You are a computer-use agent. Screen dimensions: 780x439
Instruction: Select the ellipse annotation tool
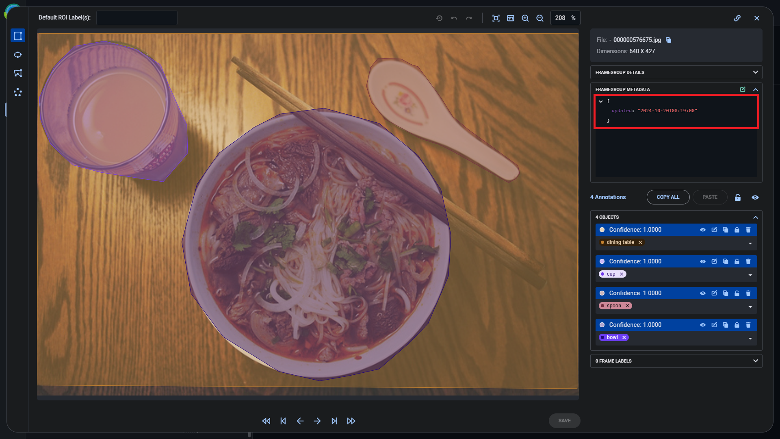click(18, 54)
